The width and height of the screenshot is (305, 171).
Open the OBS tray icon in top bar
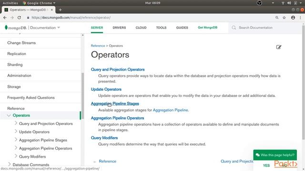tap(259, 3)
